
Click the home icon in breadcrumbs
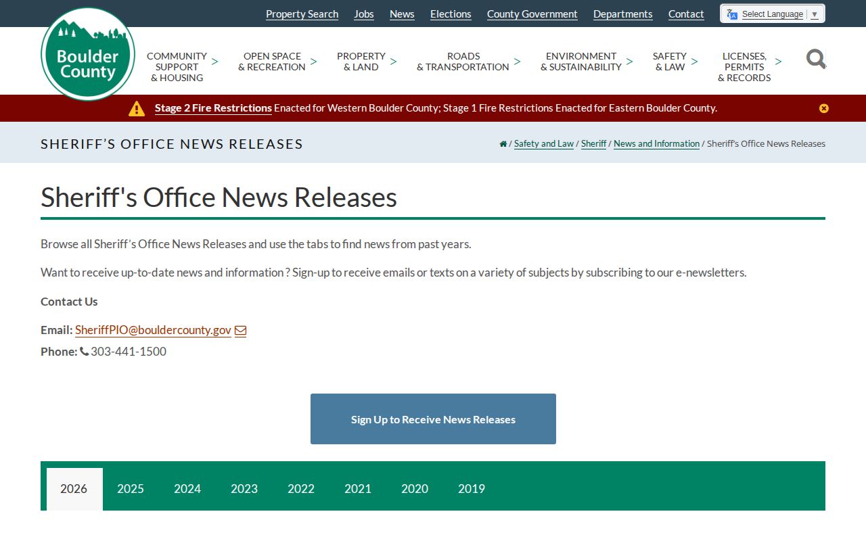click(x=503, y=143)
